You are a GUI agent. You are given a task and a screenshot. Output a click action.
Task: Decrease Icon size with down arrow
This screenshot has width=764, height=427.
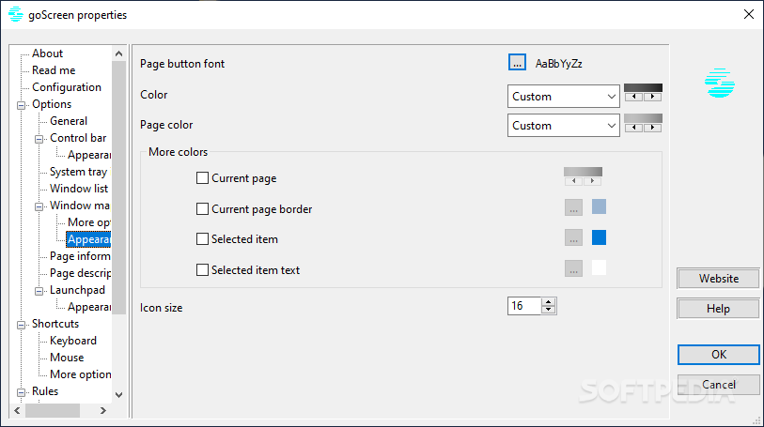(x=549, y=310)
